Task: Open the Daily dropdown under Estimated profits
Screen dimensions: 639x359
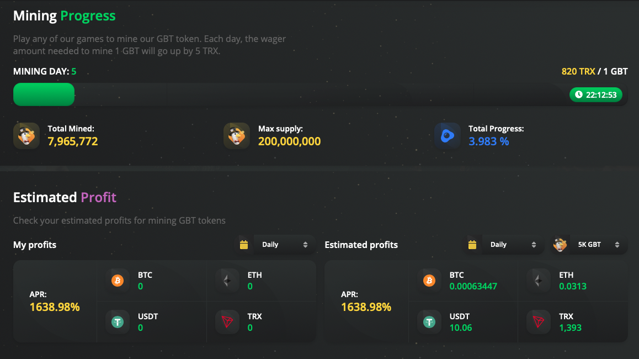Action: tap(513, 245)
